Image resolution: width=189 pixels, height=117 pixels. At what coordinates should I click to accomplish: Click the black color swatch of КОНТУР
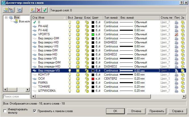[x=93, y=75]
